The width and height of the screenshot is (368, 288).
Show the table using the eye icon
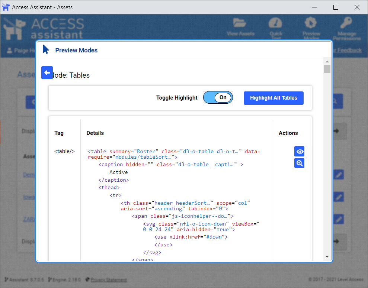point(299,151)
